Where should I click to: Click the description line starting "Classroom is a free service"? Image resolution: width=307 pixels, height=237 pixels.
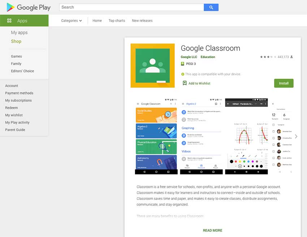coord(209,187)
